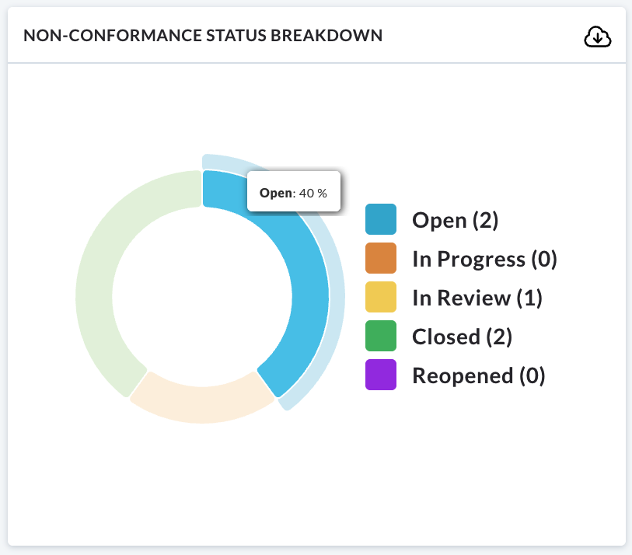Toggle the Closed green legend swatch

click(381, 336)
